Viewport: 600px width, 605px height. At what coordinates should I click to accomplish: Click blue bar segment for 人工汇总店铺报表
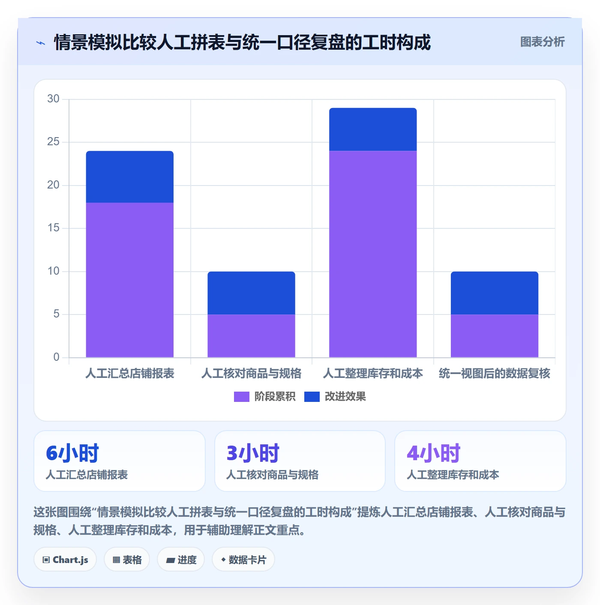click(x=130, y=177)
